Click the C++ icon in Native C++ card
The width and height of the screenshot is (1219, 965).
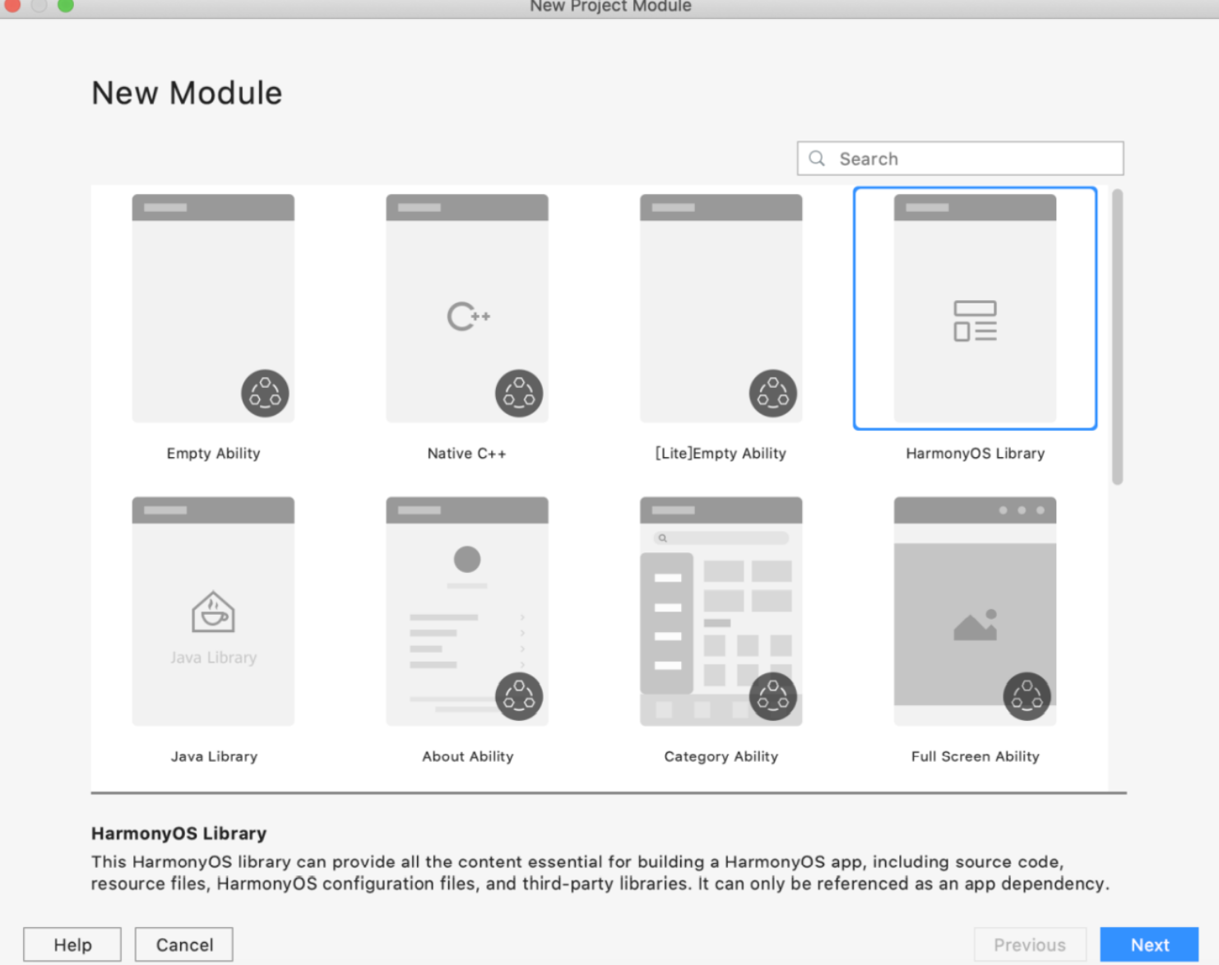tap(468, 316)
